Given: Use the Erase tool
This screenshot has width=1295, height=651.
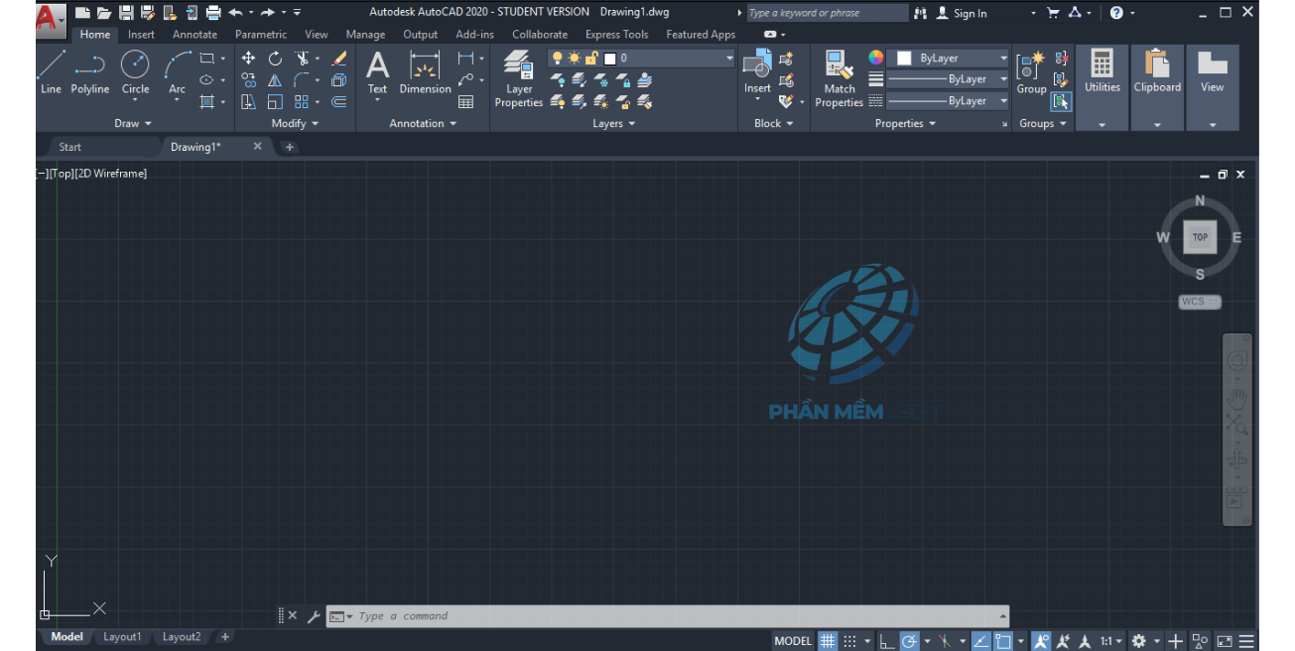Looking at the screenshot, I should 339,59.
